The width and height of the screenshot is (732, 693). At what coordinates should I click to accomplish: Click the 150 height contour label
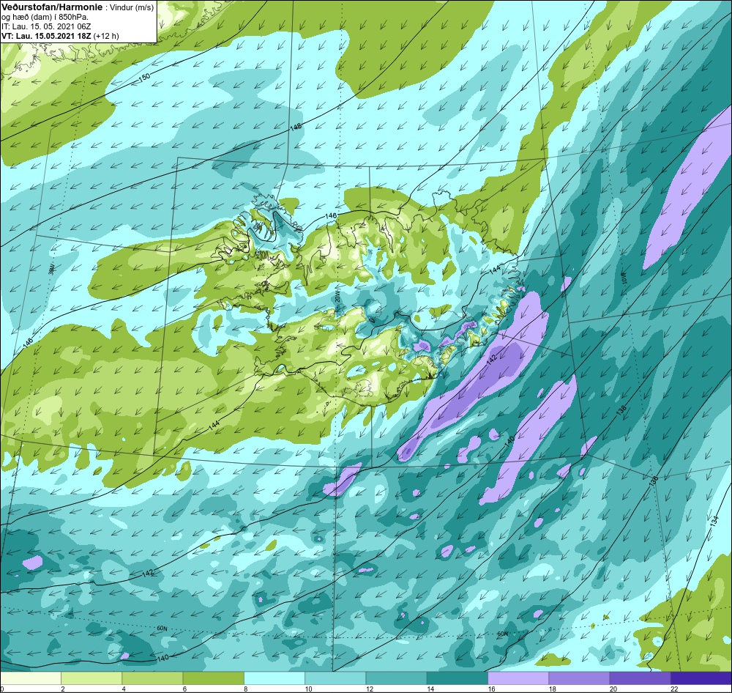point(145,79)
